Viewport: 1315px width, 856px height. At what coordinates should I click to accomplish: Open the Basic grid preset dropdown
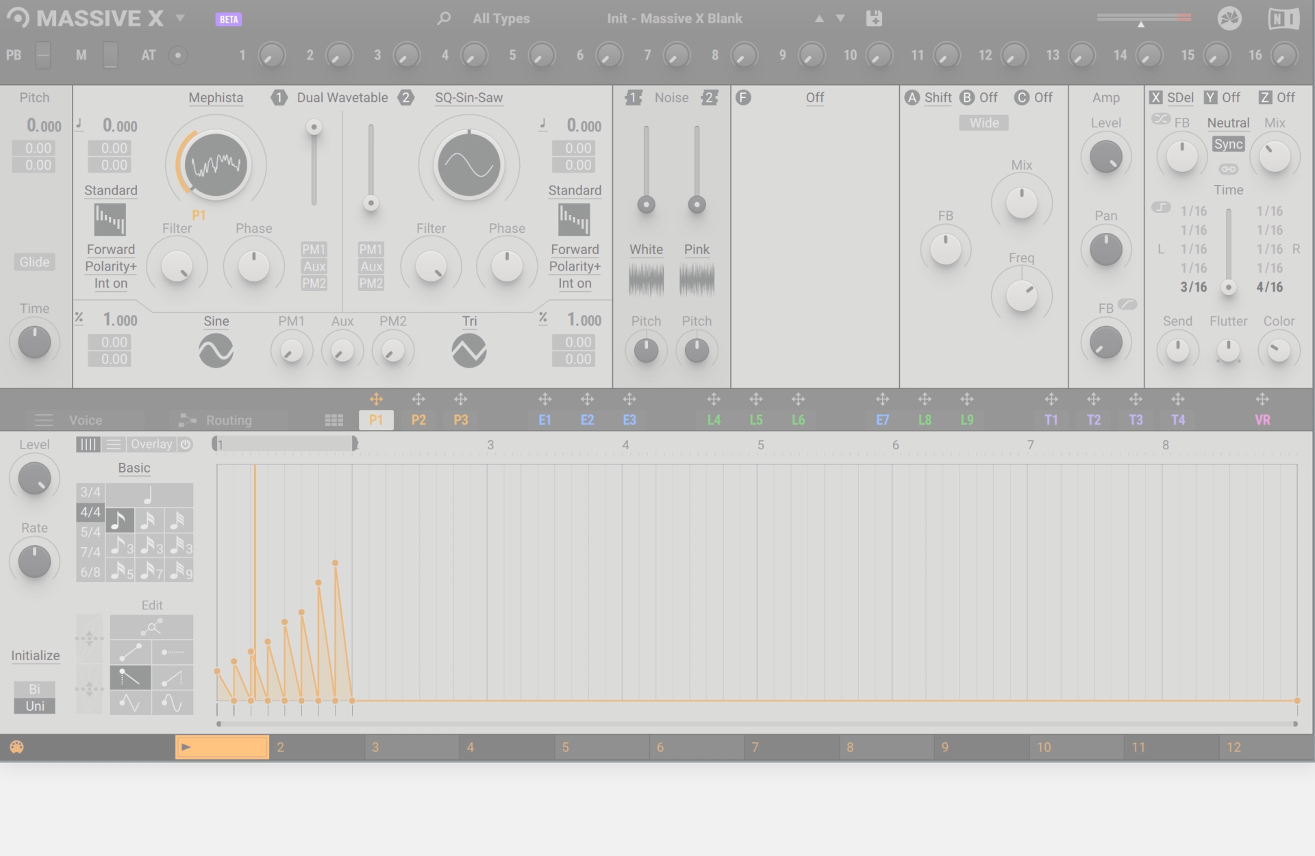coord(134,468)
